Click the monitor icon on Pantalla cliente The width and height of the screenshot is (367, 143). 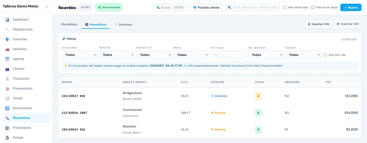coord(195,8)
